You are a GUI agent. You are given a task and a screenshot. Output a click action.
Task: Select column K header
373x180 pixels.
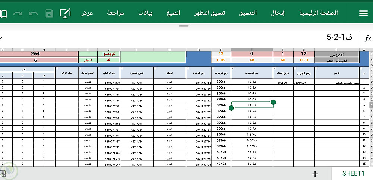(88, 50)
